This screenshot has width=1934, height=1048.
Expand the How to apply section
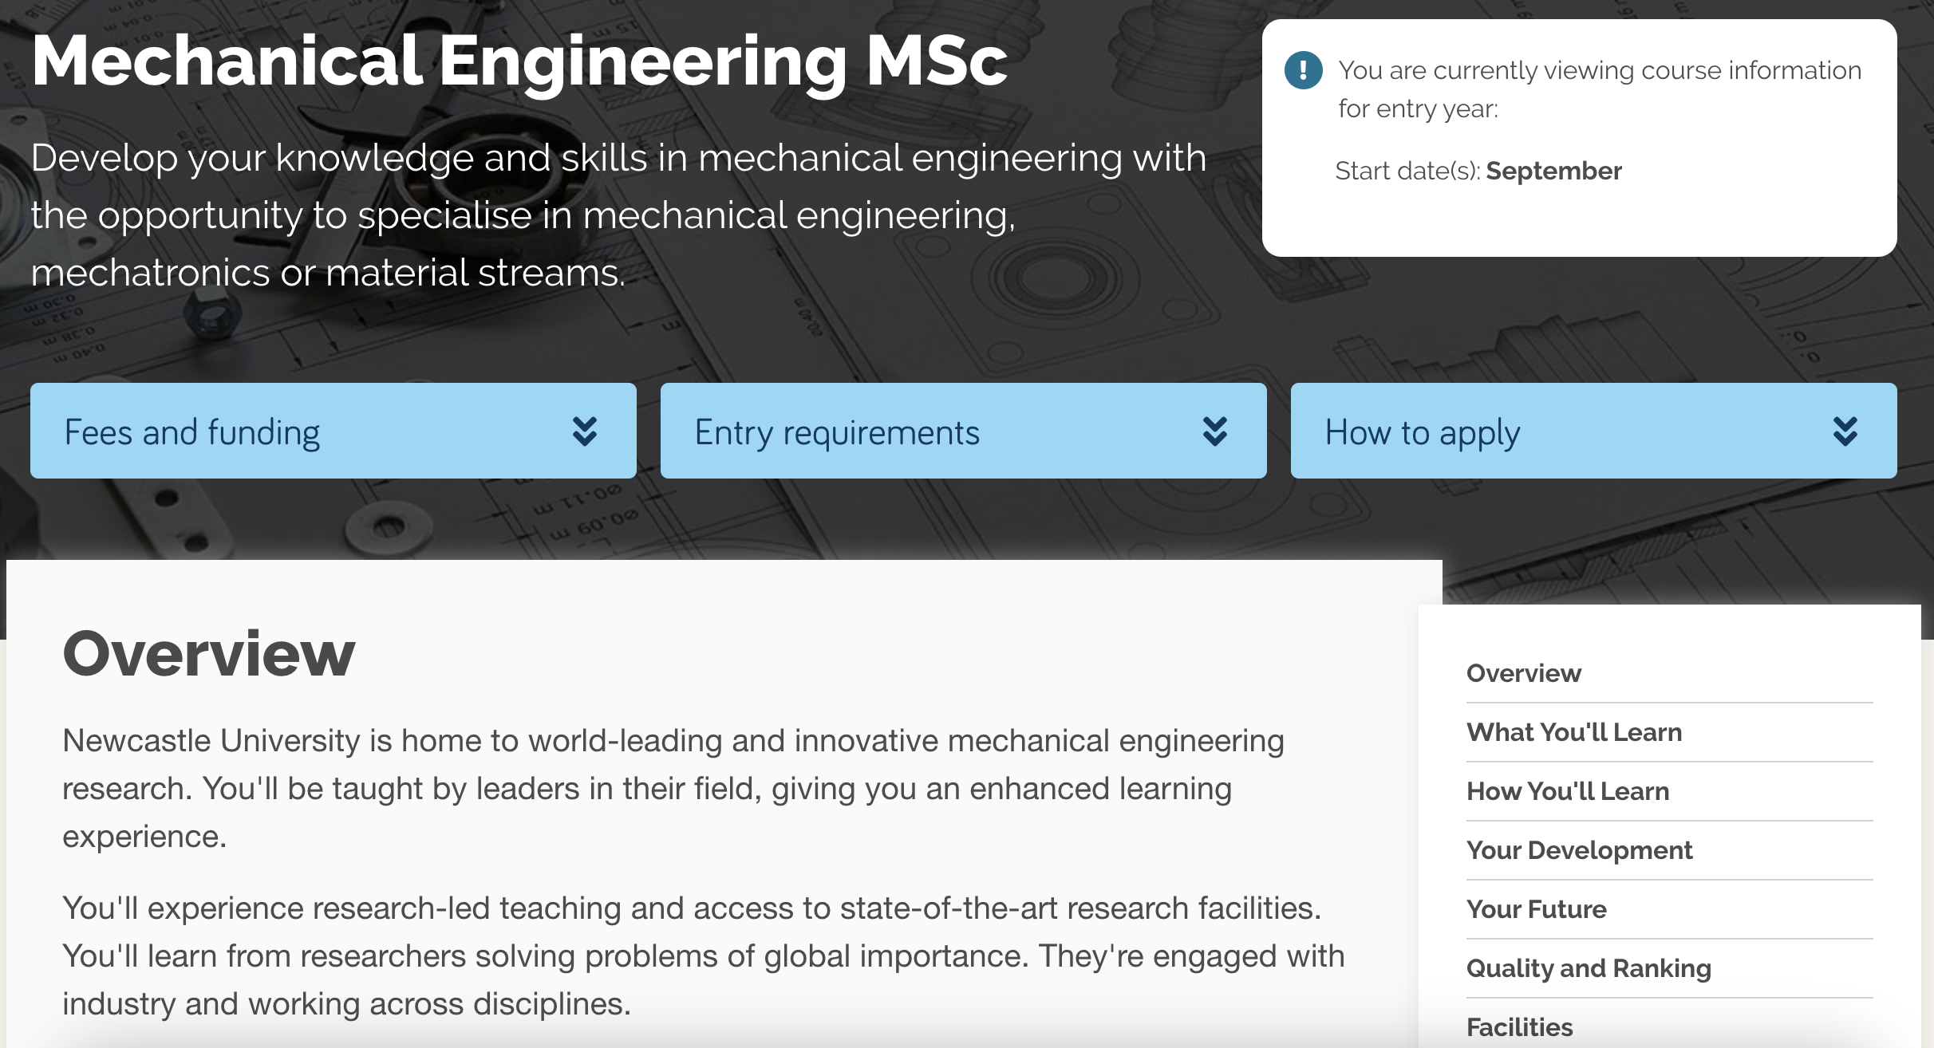pyautogui.click(x=1422, y=432)
